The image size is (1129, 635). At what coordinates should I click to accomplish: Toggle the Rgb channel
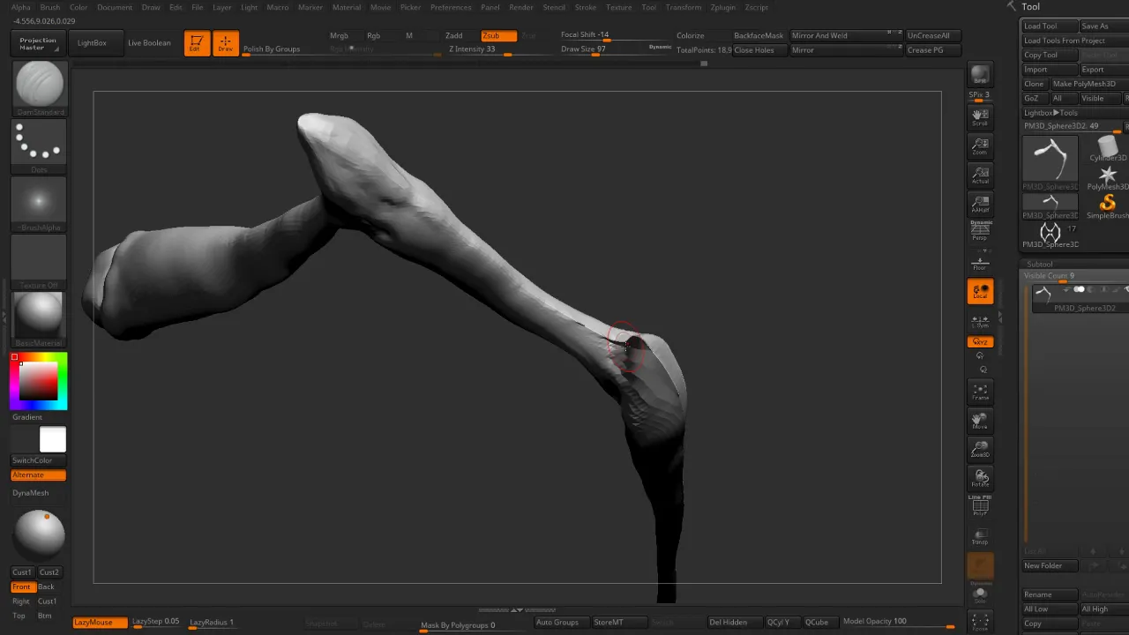(374, 36)
